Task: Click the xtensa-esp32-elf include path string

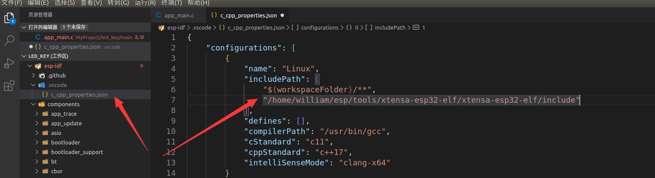Action: point(421,100)
